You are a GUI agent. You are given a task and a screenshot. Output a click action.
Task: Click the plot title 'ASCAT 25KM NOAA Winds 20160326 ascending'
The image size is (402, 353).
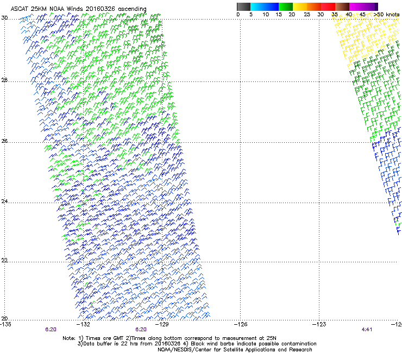[x=78, y=9]
